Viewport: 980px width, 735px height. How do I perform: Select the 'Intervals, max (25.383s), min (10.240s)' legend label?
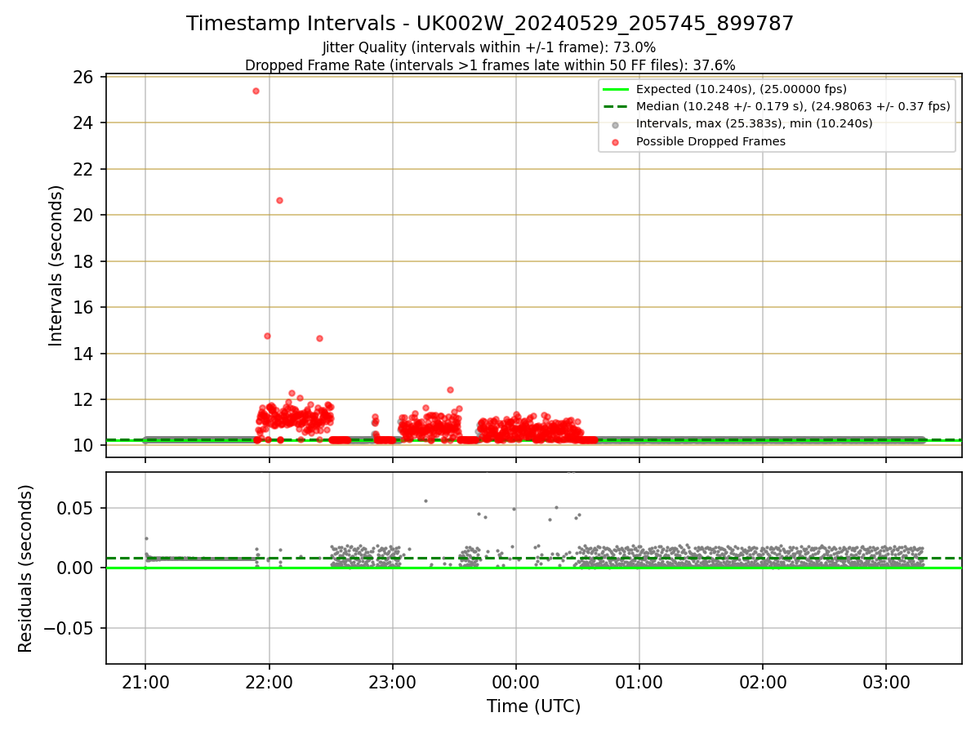pyautogui.click(x=754, y=124)
